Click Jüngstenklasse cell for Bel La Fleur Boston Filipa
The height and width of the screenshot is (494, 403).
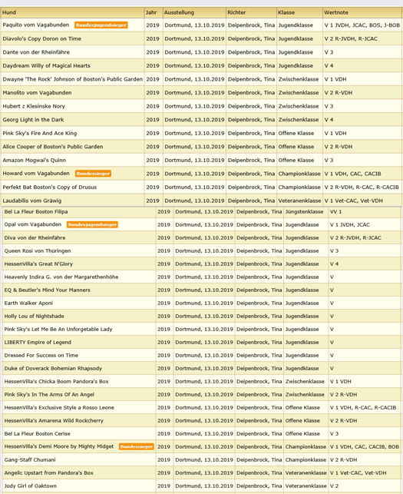(304, 212)
